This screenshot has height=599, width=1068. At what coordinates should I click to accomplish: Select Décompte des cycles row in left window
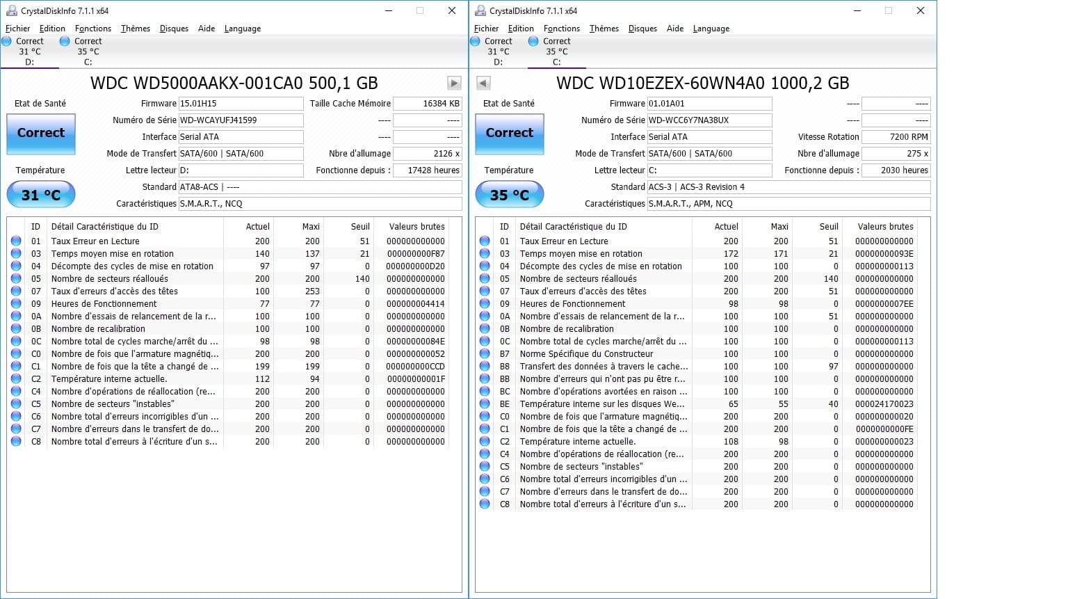pyautogui.click(x=228, y=266)
